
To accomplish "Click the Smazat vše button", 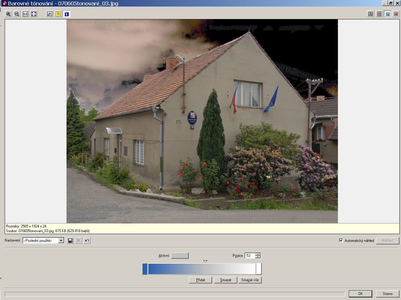I will click(250, 280).
